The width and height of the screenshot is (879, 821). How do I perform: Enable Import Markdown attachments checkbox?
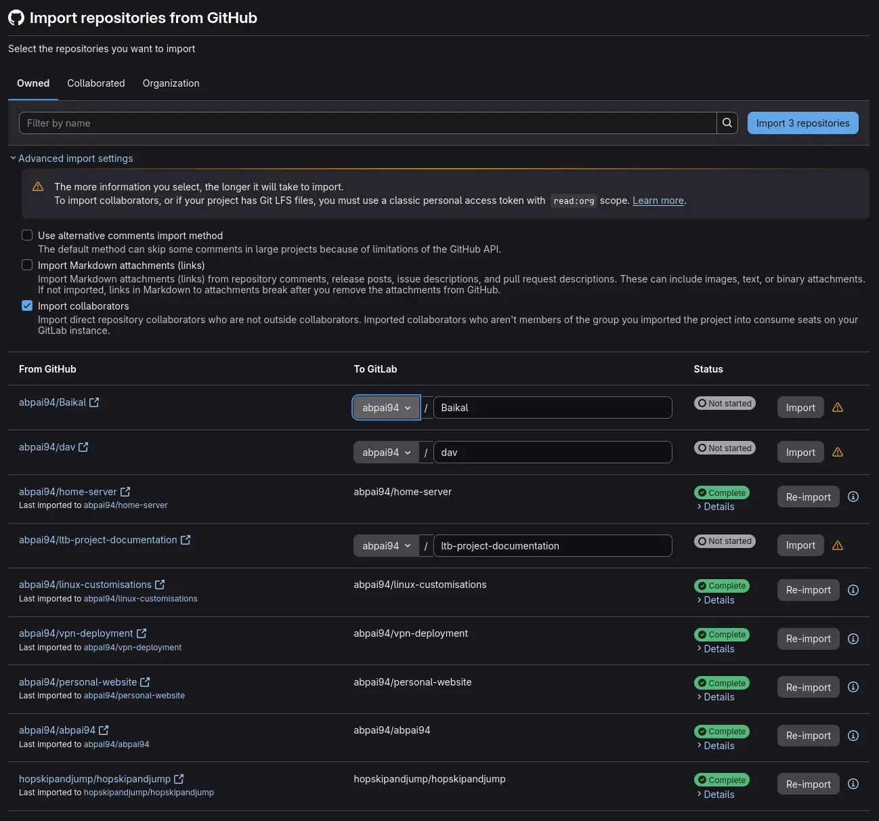(27, 265)
